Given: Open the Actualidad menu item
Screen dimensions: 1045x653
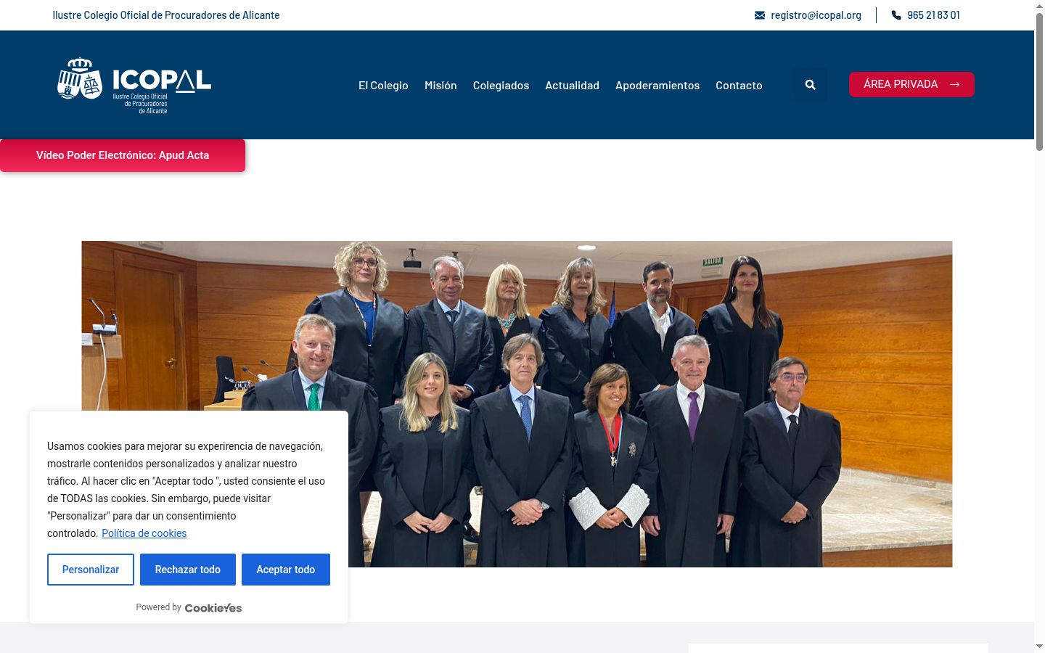Looking at the screenshot, I should 572,86.
